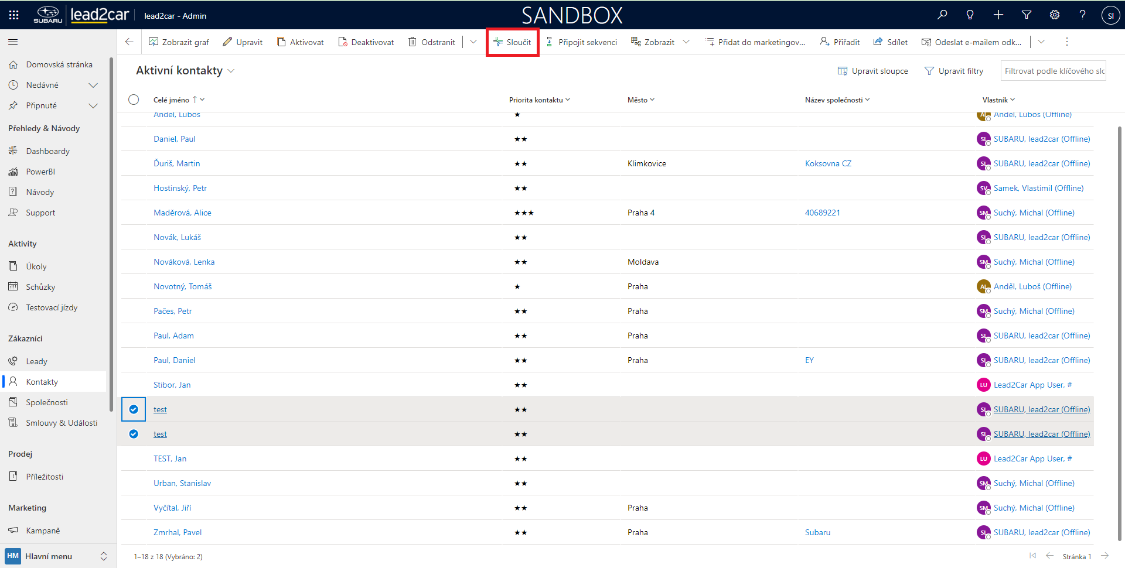Toggle the select-all circle in header row
The image size is (1125, 568).
134,100
